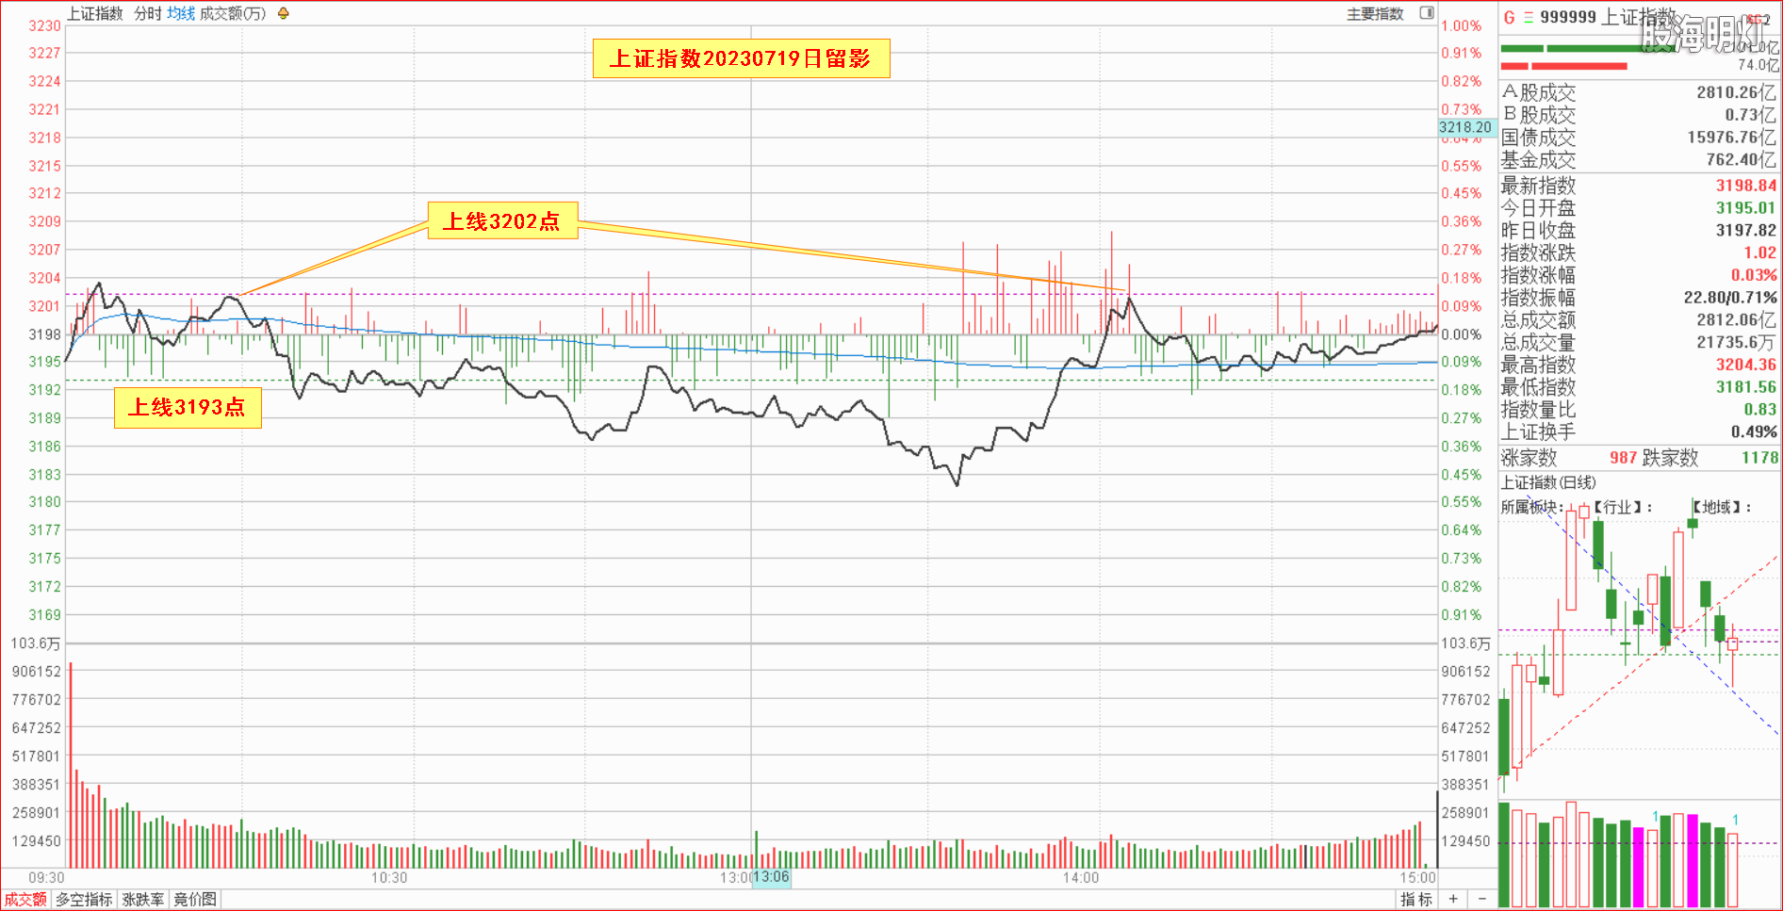Viewport: 1783px width, 911px height.
Task: Click the bell alert icon in chart header
Action: coord(283,13)
